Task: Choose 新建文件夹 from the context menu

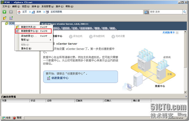Action: coord(34,27)
